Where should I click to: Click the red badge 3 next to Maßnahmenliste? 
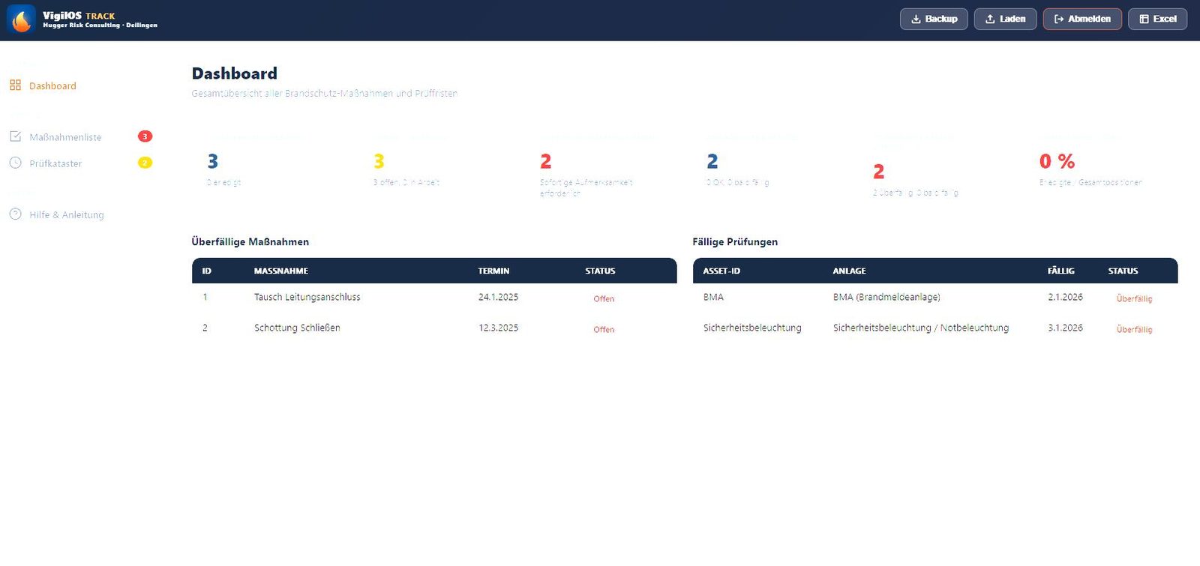pyautogui.click(x=145, y=136)
